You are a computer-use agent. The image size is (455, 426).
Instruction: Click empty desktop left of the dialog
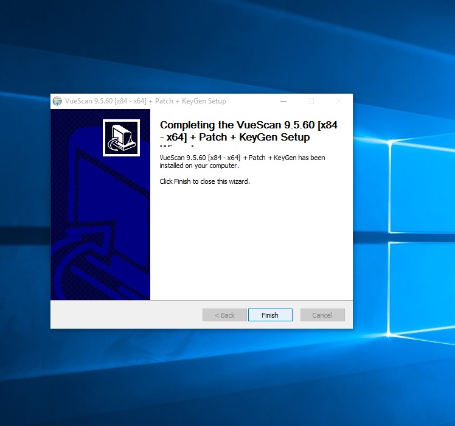[x=24, y=213]
